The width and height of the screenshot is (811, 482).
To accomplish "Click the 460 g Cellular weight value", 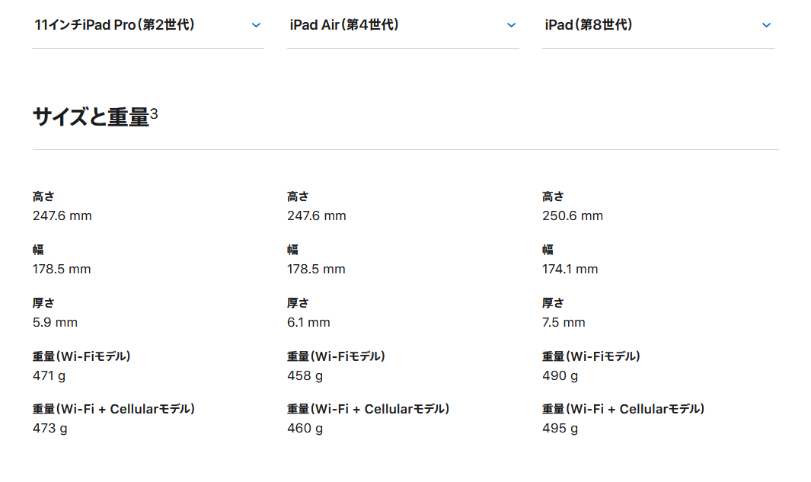I will (305, 428).
